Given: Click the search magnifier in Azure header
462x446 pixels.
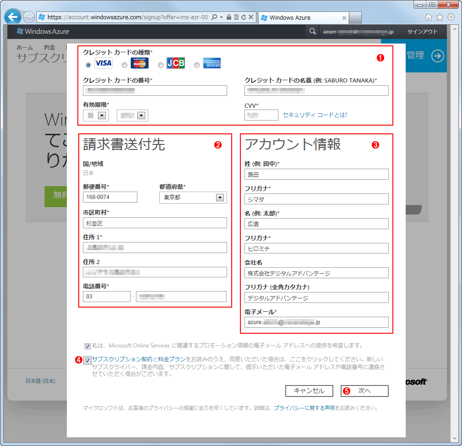Looking at the screenshot, I should pos(313,31).
